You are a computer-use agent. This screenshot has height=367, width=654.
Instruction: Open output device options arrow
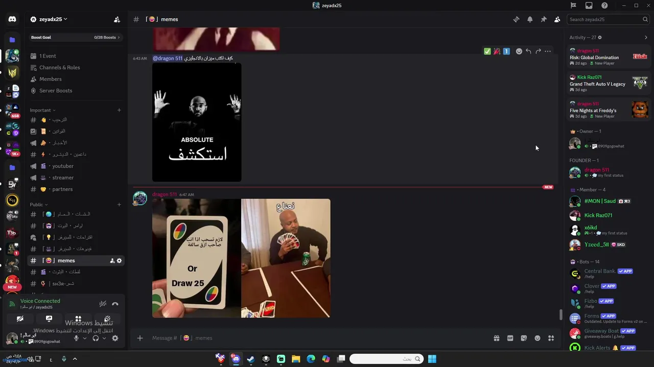[104, 338]
